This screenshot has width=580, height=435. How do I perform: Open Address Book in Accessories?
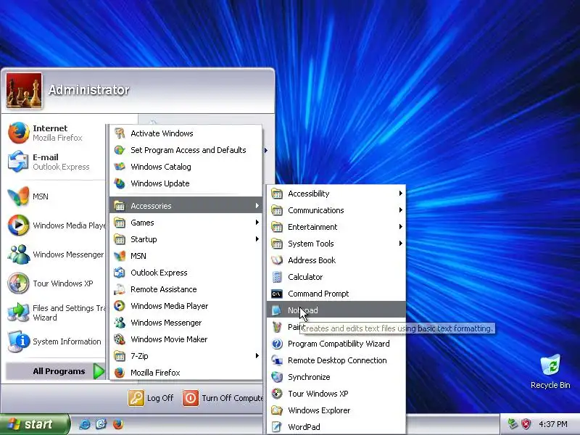(x=336, y=260)
